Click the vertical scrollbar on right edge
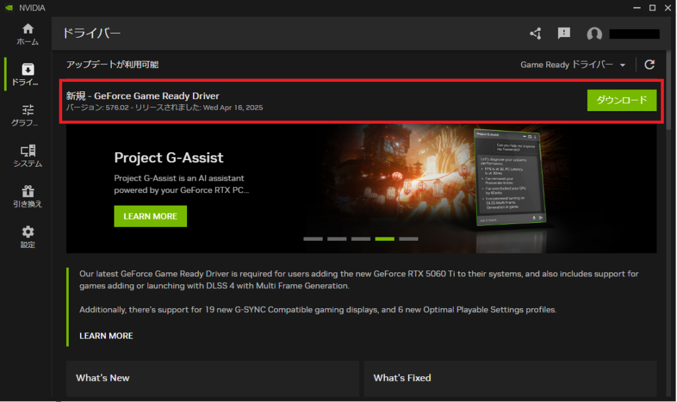 point(669,89)
